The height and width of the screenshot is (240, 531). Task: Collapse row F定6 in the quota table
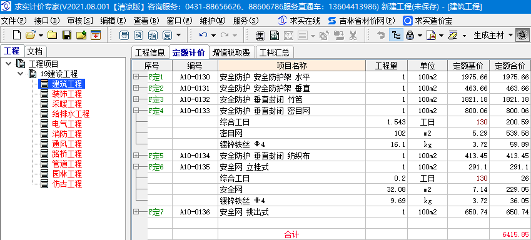(x=136, y=166)
